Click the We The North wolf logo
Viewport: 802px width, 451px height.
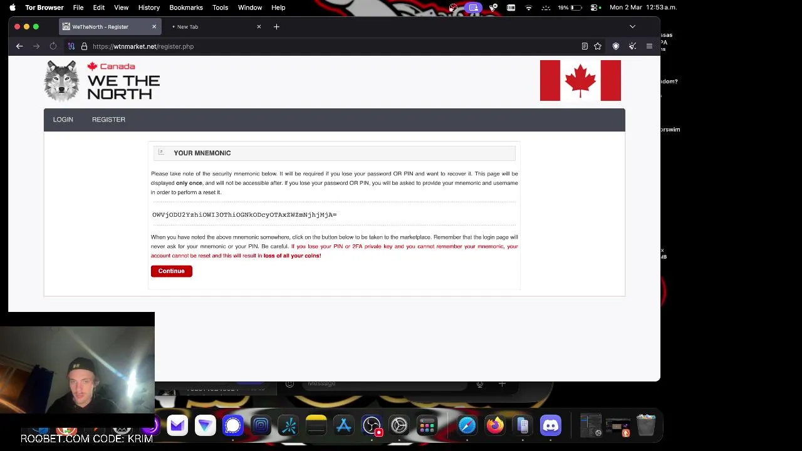tap(102, 81)
